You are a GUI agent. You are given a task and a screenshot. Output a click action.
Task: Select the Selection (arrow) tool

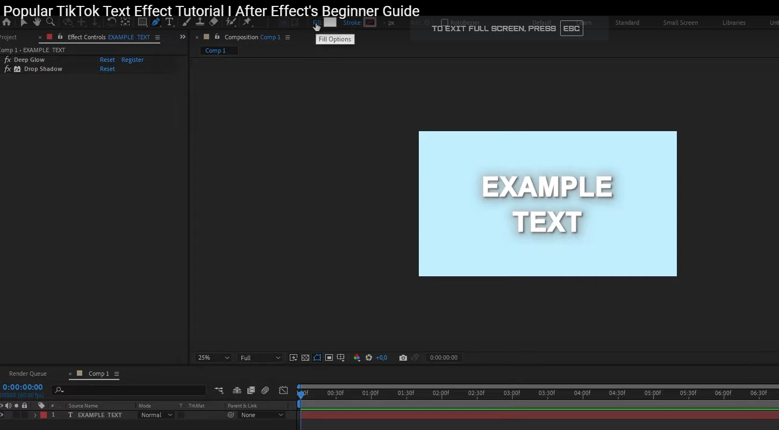coord(24,22)
